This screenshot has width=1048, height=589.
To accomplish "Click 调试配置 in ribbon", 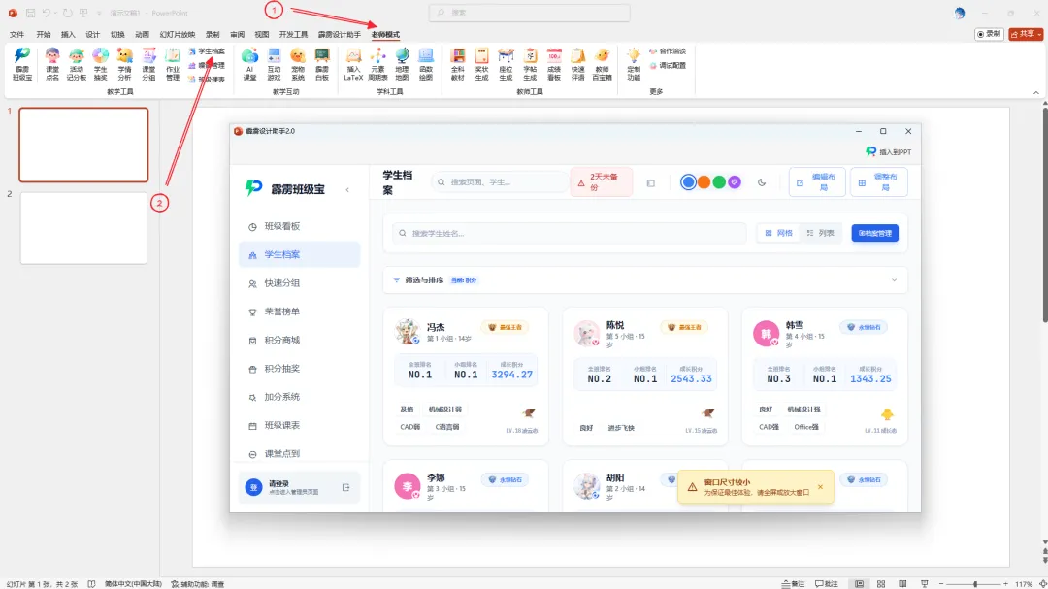I will click(668, 66).
